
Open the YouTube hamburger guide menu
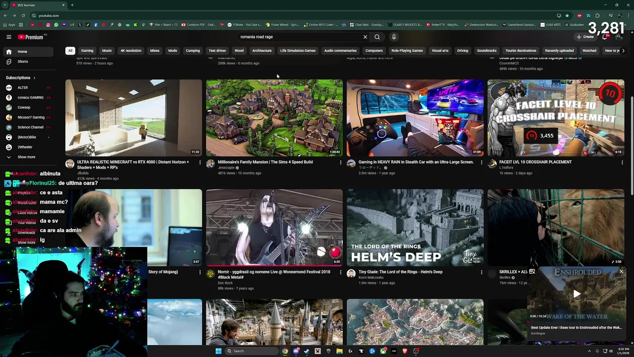[x=8, y=37]
